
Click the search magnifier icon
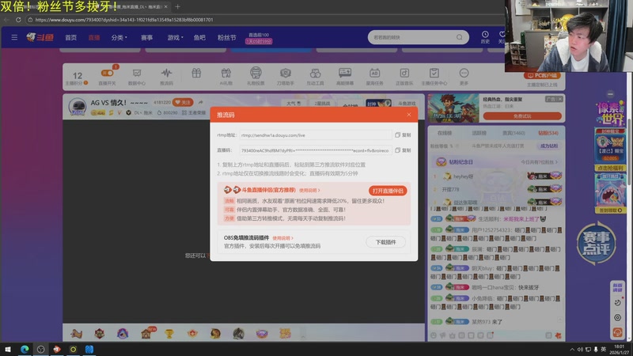(x=460, y=37)
